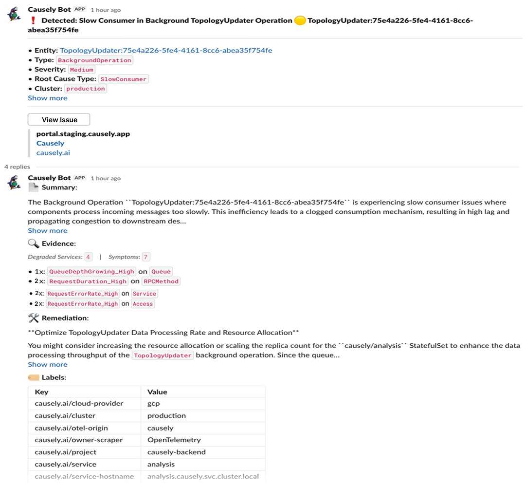525x487 pixels.
Task: Click the Causely Bot avatar on first message
Action: pos(14,15)
